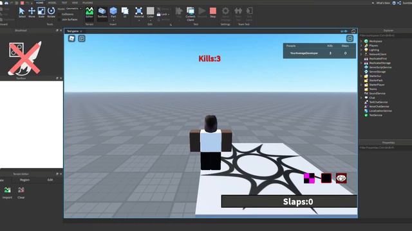This screenshot has height=231, width=412.
Task: Open the Region tab in Terrain Editor
Action: click(24, 180)
